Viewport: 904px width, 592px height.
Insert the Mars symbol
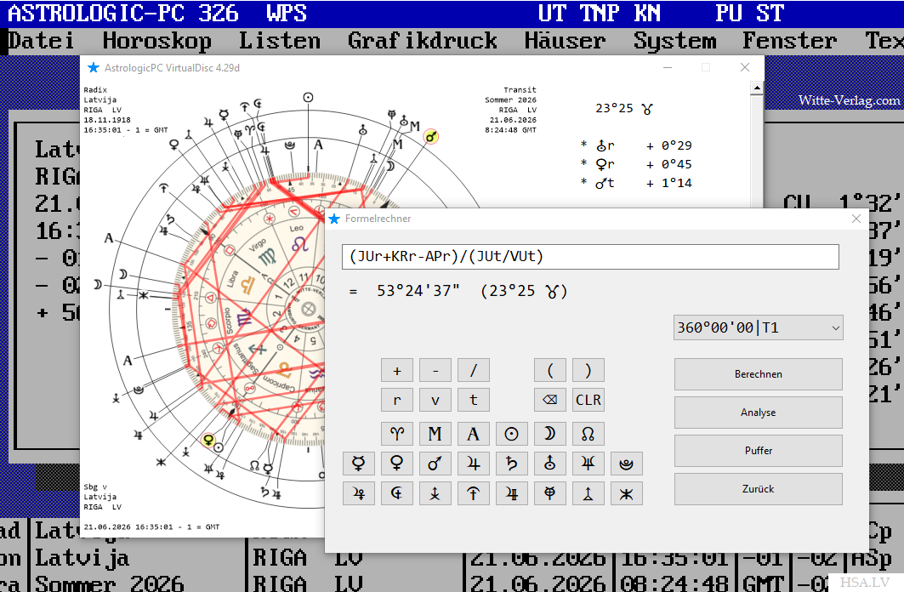[435, 464]
